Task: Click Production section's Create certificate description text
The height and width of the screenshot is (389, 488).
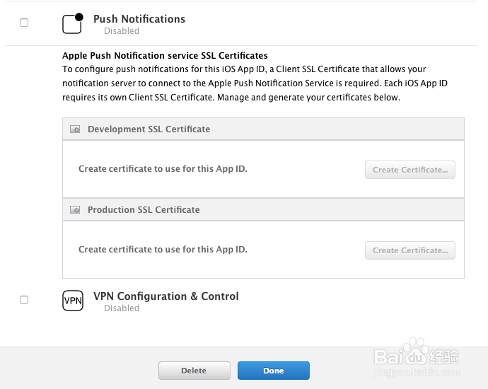Action: 163,250
